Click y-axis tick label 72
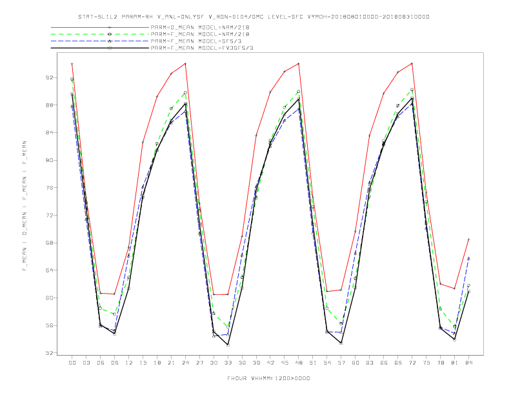The image size is (511, 395). point(50,215)
